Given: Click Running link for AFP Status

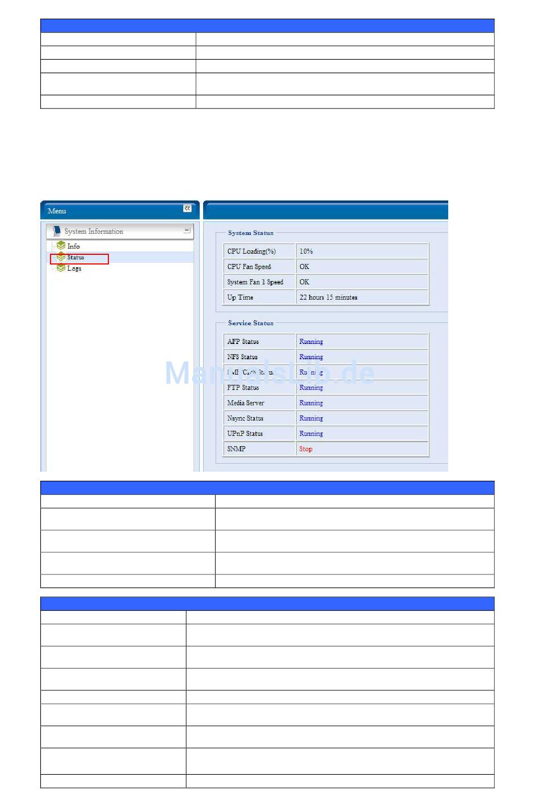Looking at the screenshot, I should (311, 342).
